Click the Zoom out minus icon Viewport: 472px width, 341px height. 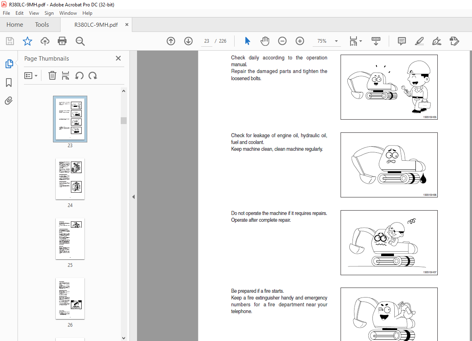[282, 41]
